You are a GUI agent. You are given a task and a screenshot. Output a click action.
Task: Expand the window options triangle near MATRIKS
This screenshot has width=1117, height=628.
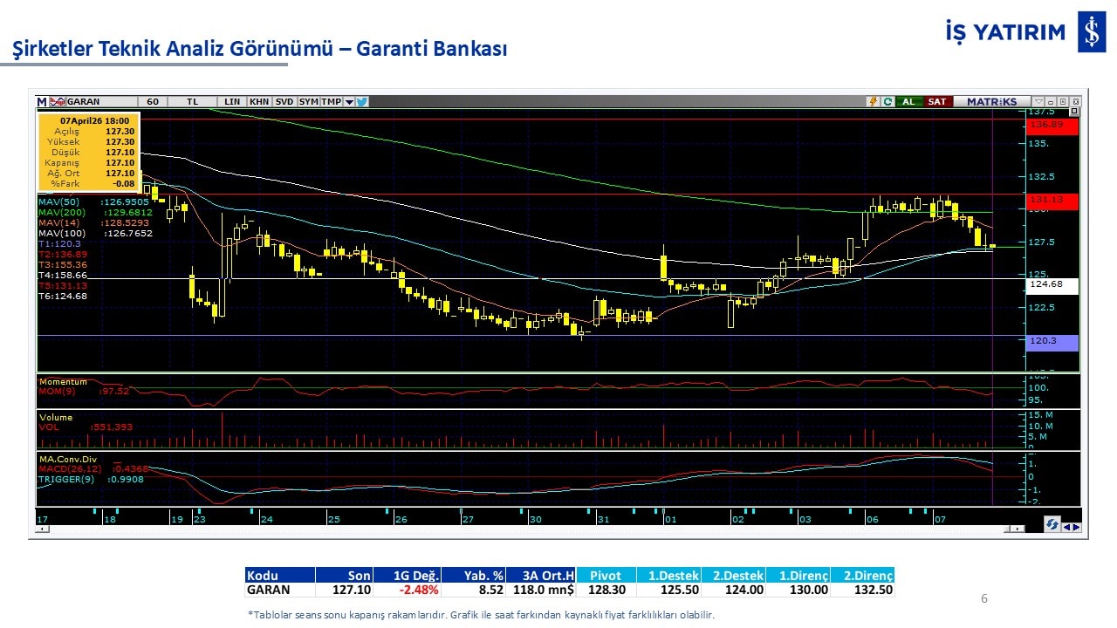pyautogui.click(x=1038, y=102)
